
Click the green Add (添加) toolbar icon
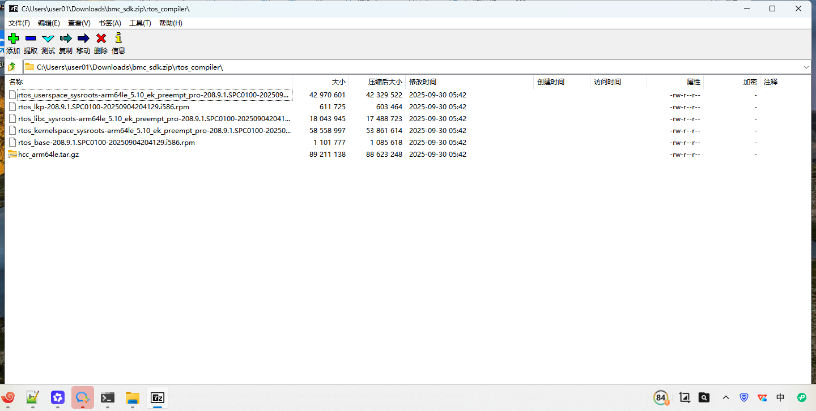click(13, 38)
